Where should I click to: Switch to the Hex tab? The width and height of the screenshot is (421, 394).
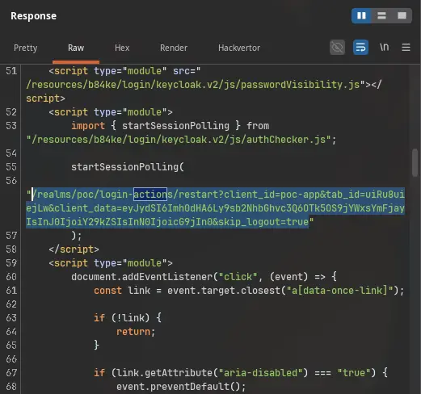point(122,48)
